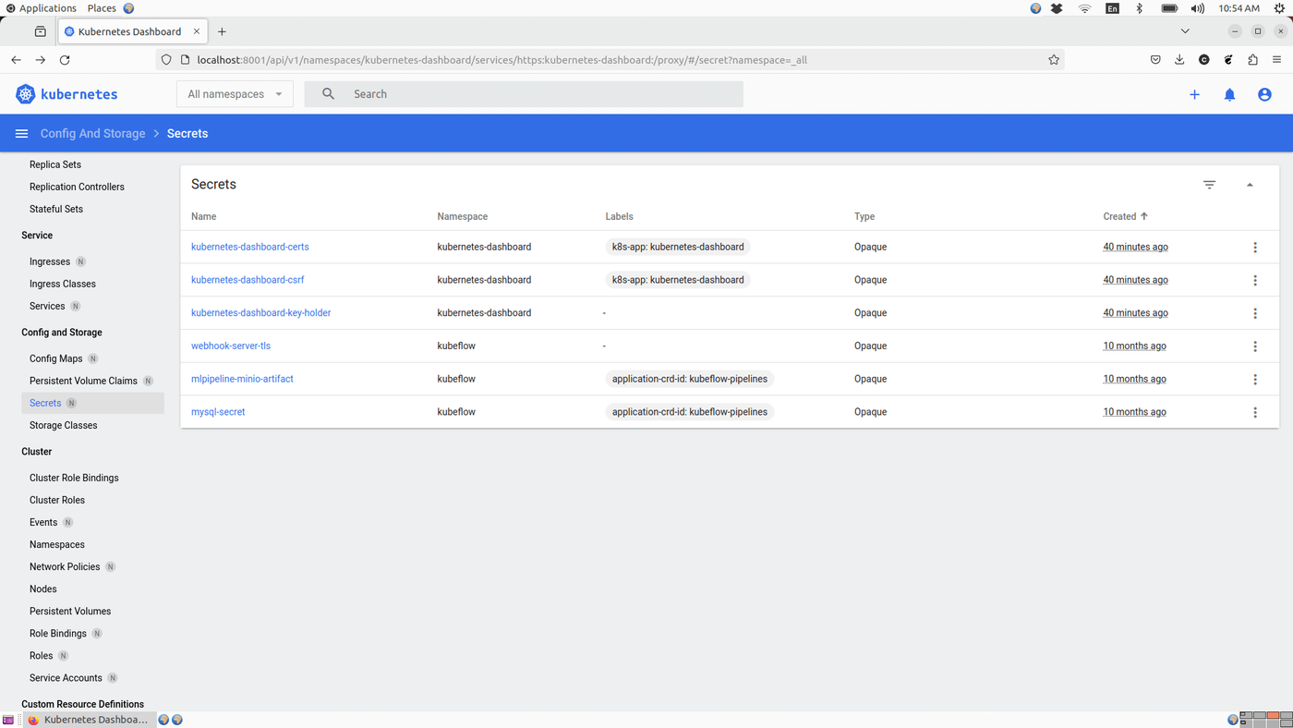The height and width of the screenshot is (728, 1293).
Task: Open the Places menu in top bar
Action: point(102,8)
